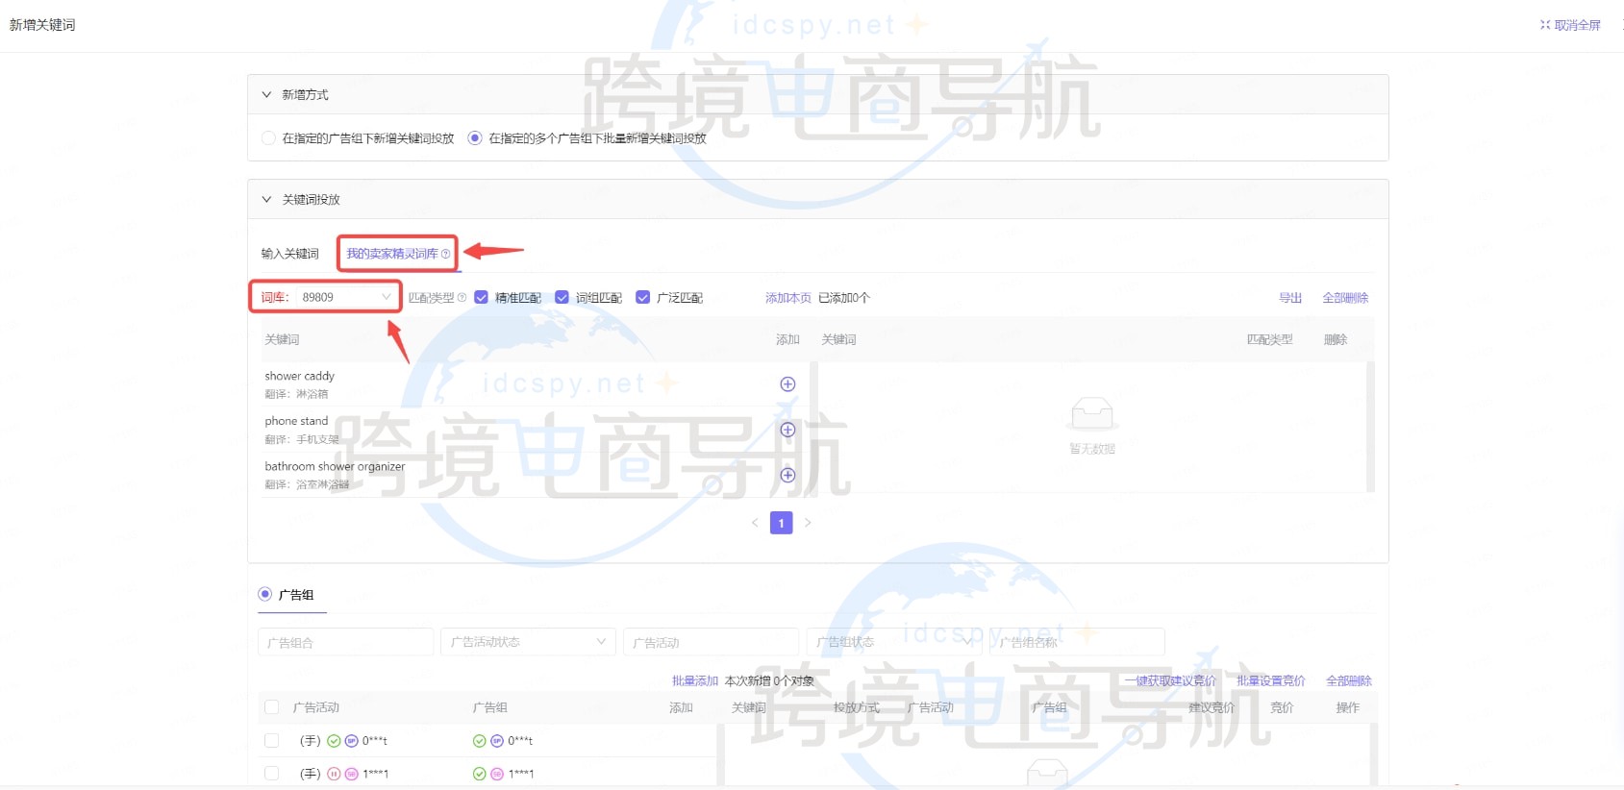Click pink badge icon in 1***1 campaign row
1624x790 pixels.
click(x=351, y=774)
